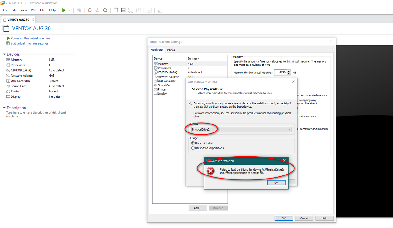The height and width of the screenshot is (228, 393).
Task: Click Sound Card speaker icon in left panel
Action: point(8,86)
